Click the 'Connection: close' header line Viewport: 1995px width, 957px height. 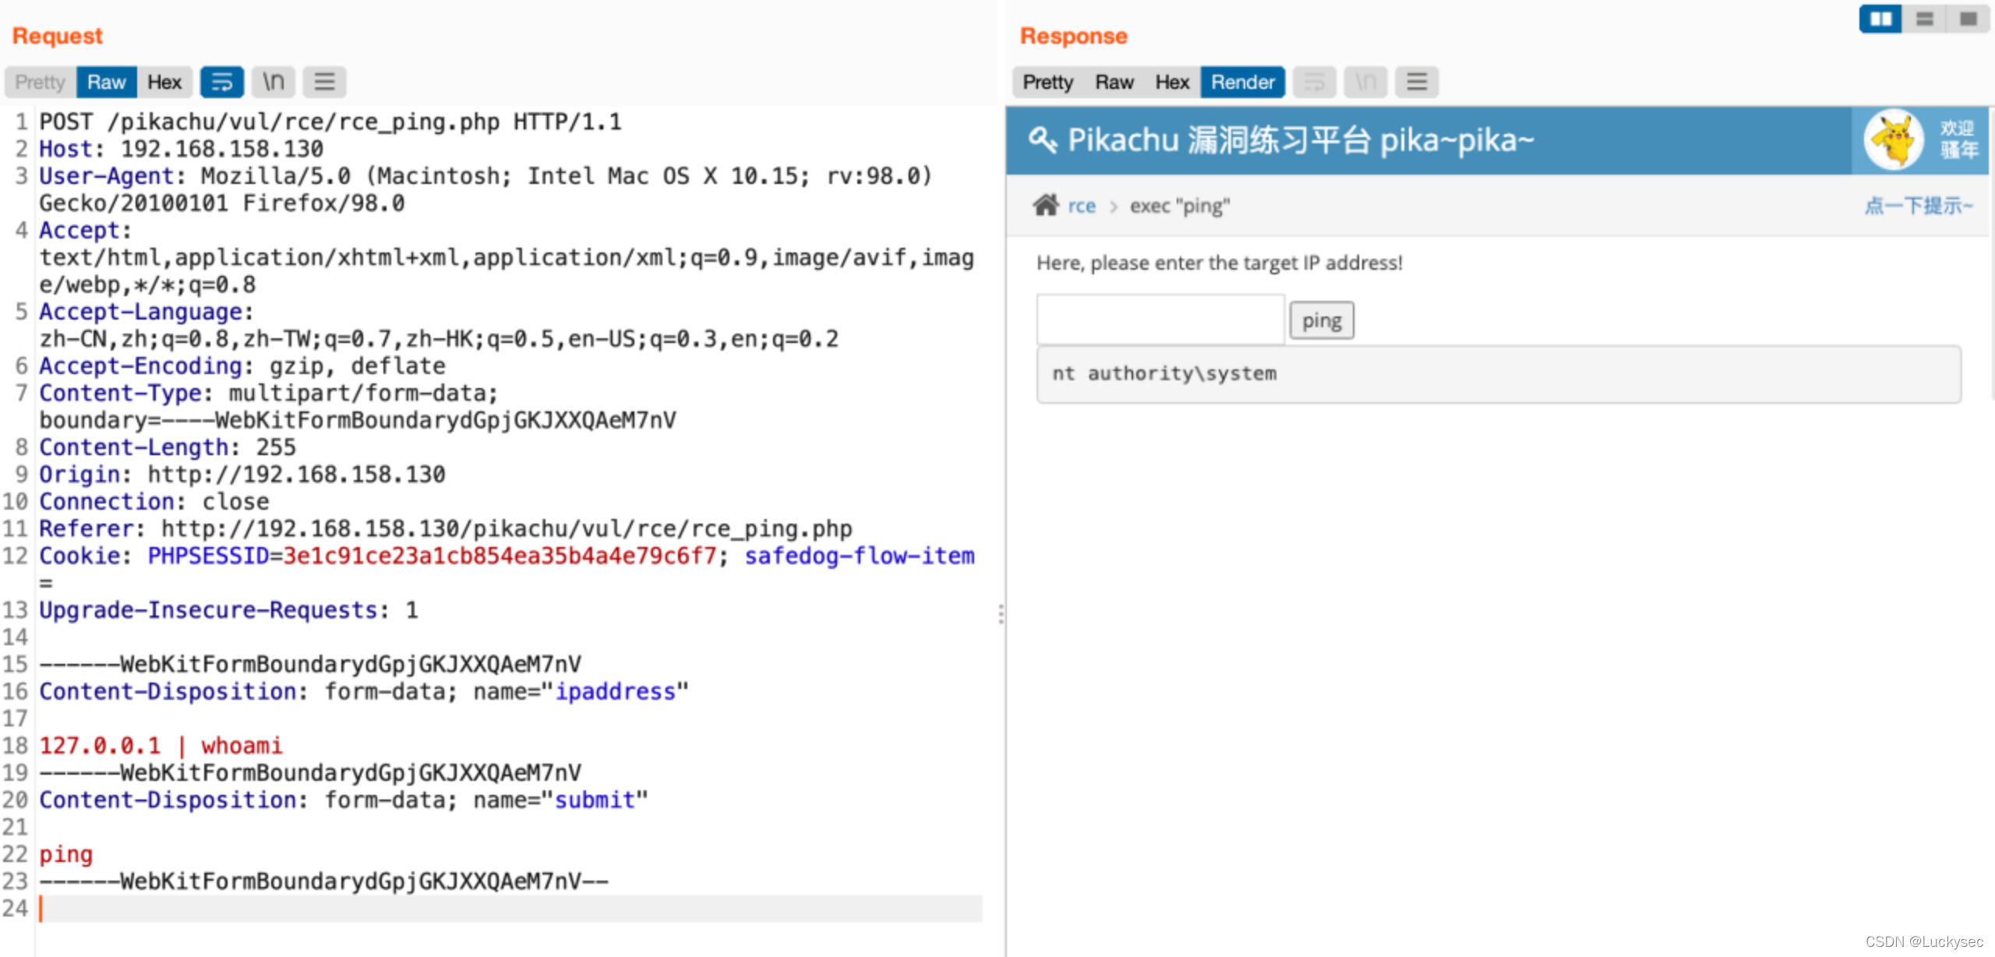point(154,502)
